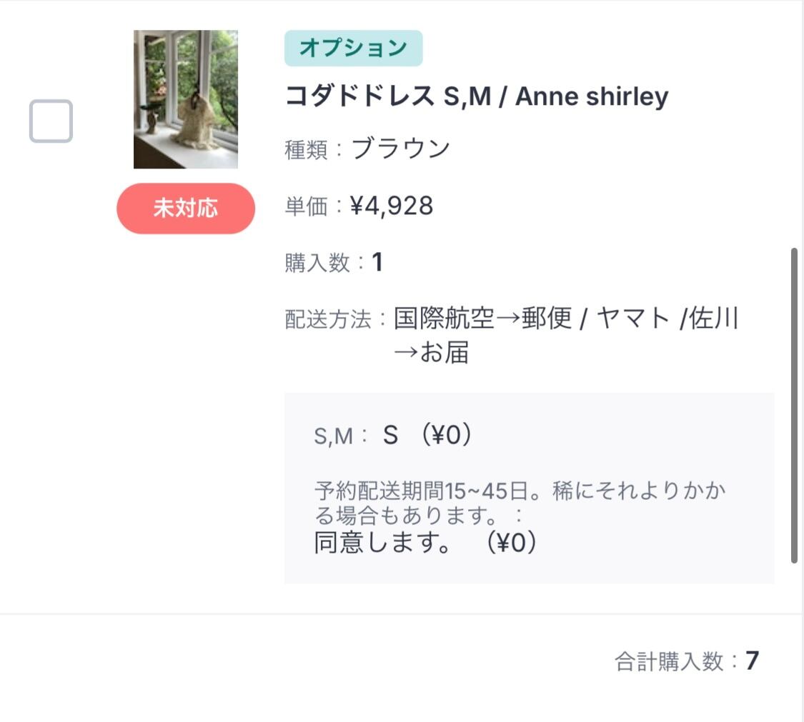Click the 単価 label
804x722 pixels.
coord(306,207)
